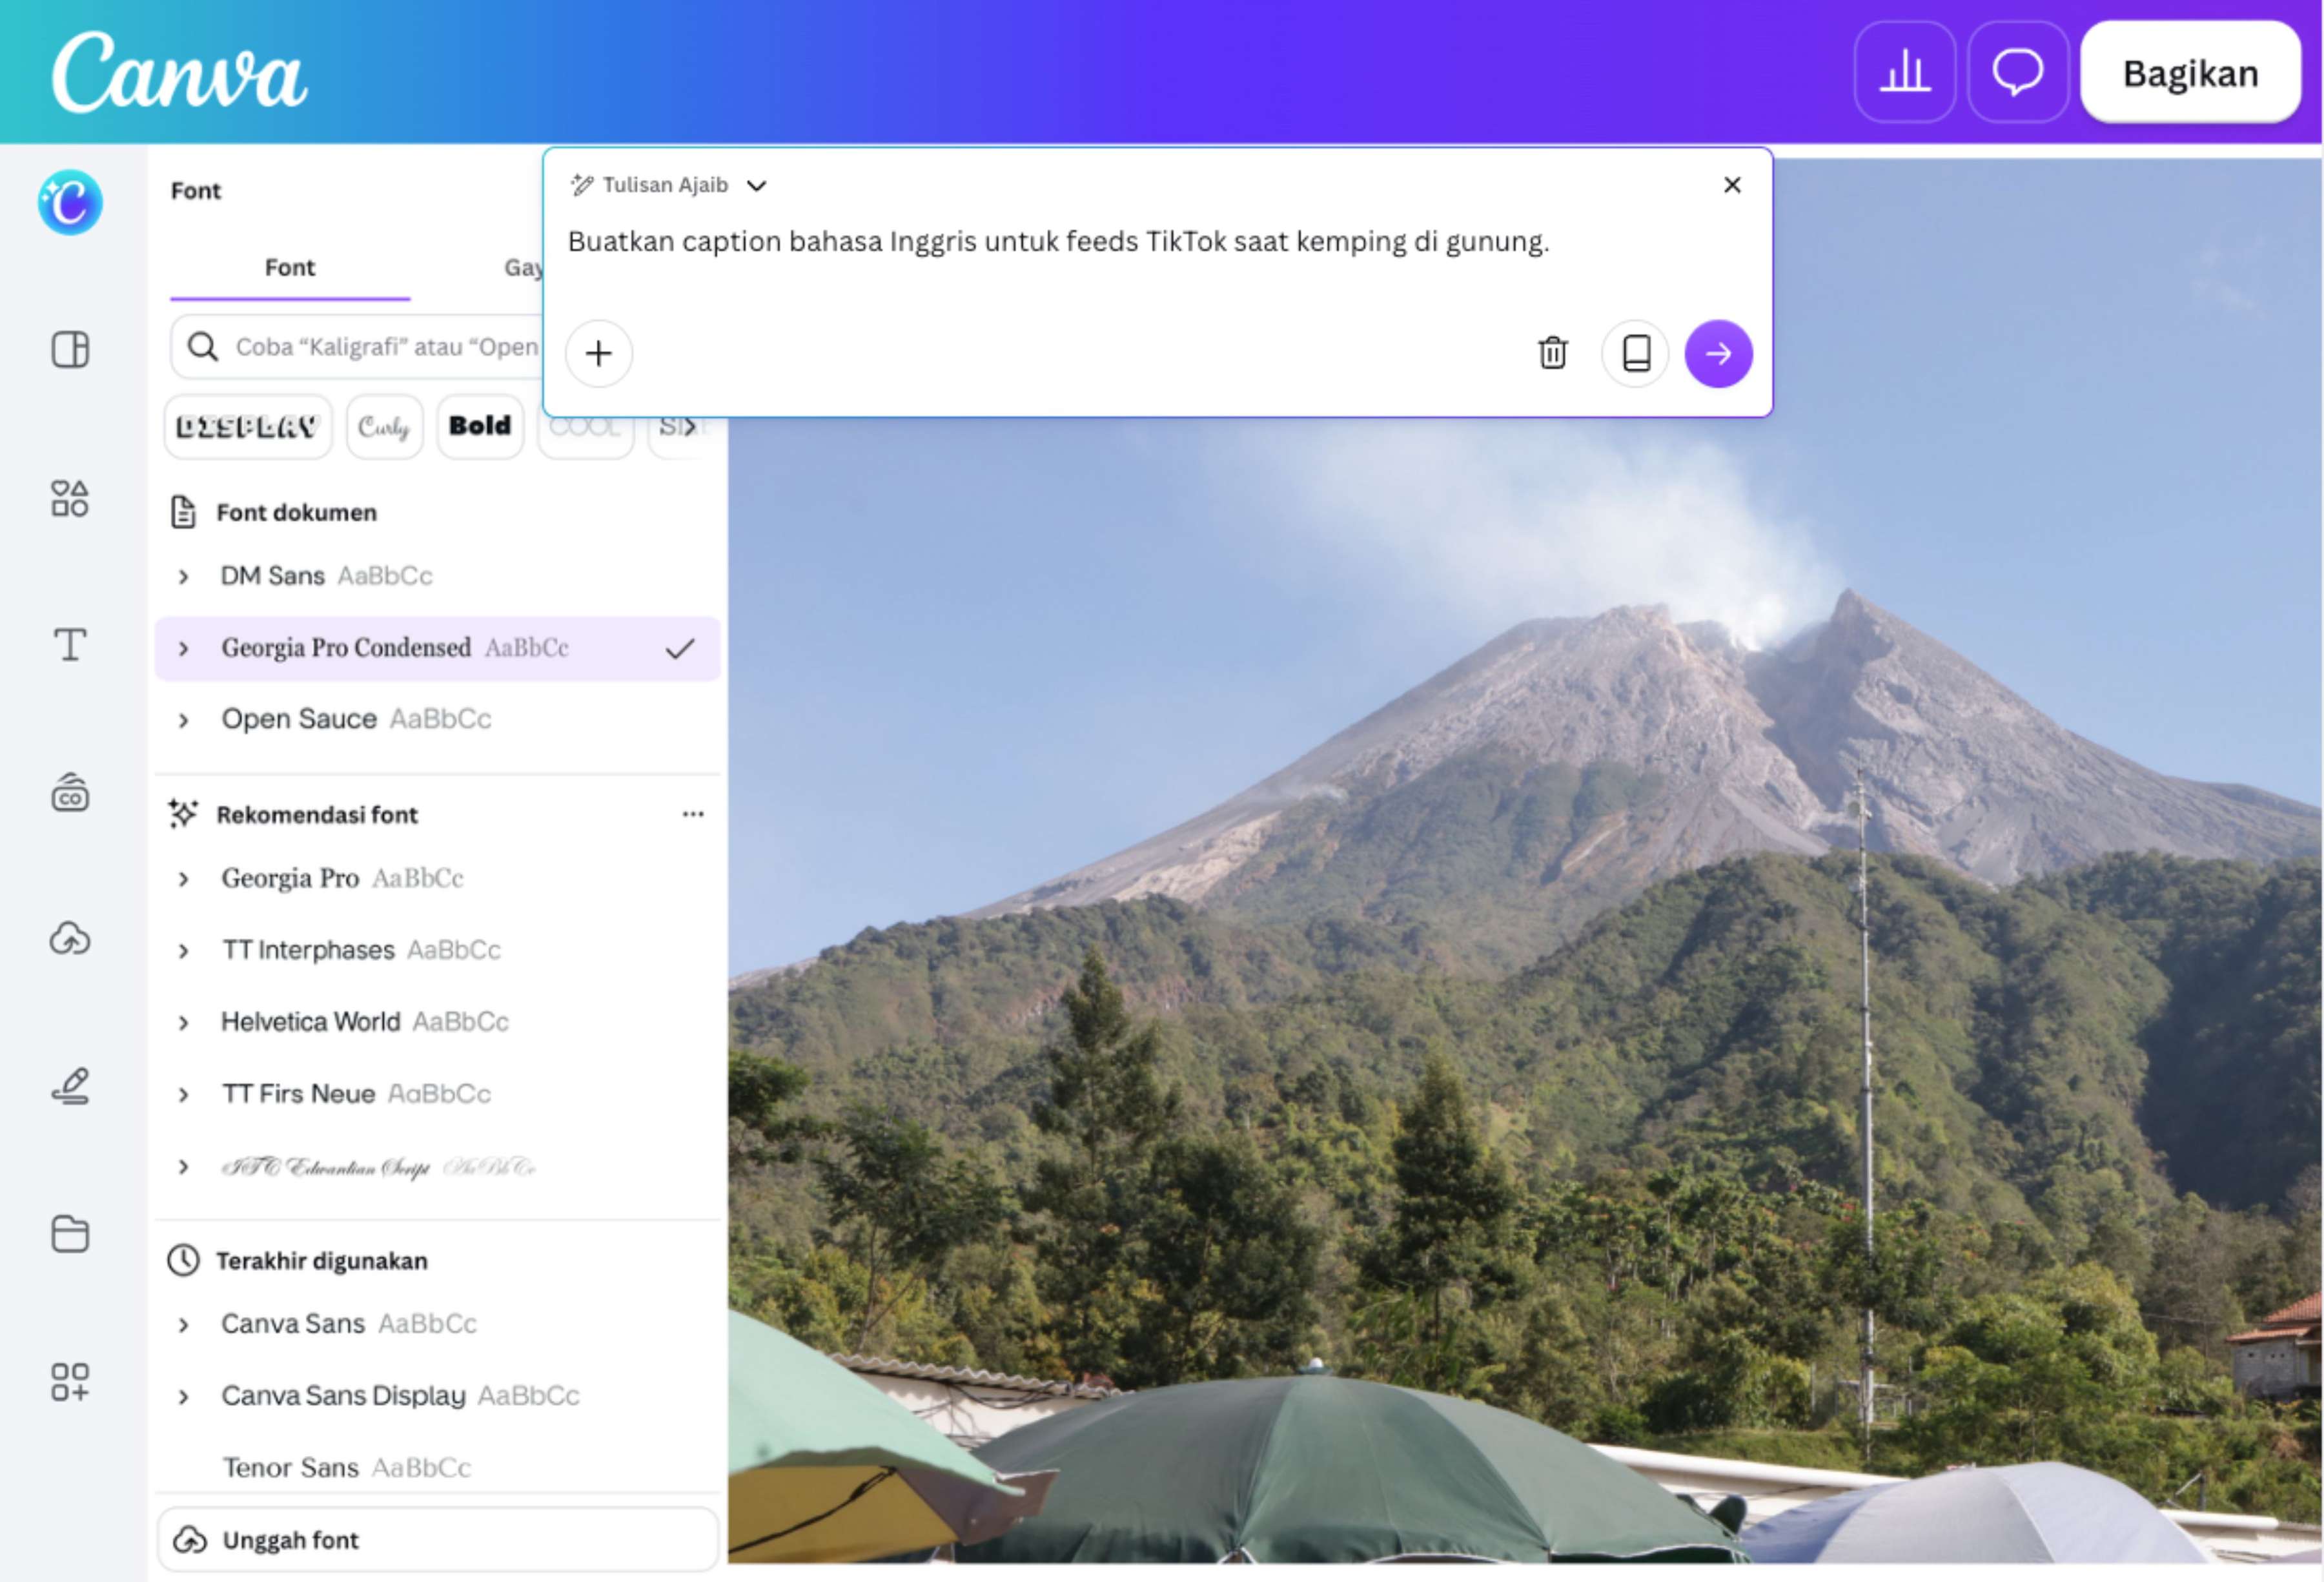Select the Curly font style chip
2324x1582 pixels.
click(x=384, y=427)
